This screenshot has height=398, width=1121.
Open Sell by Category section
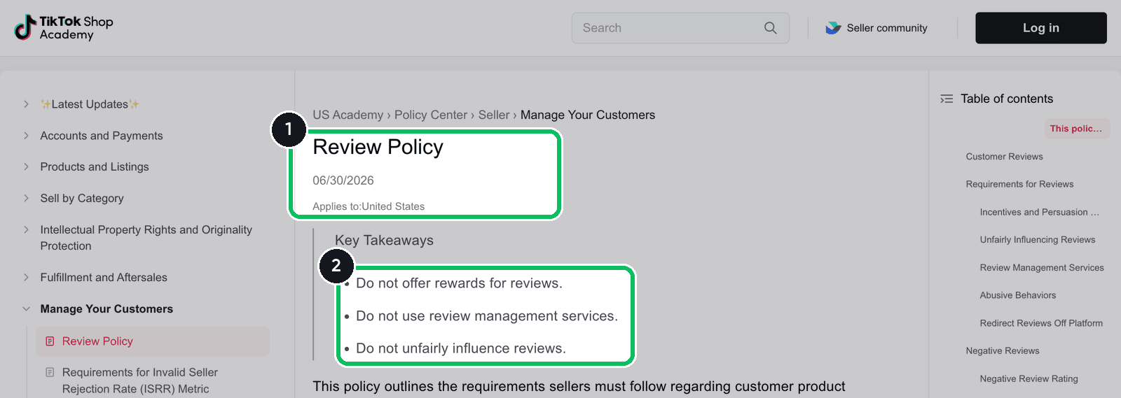tap(82, 198)
